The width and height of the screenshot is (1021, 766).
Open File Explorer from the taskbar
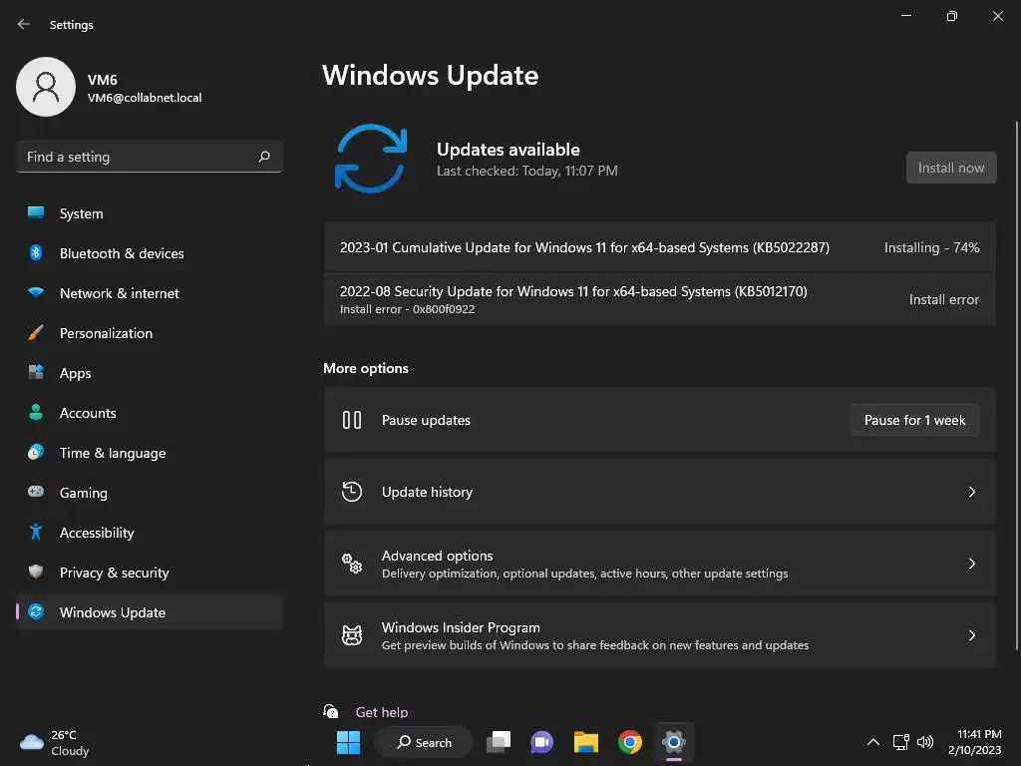pos(586,742)
